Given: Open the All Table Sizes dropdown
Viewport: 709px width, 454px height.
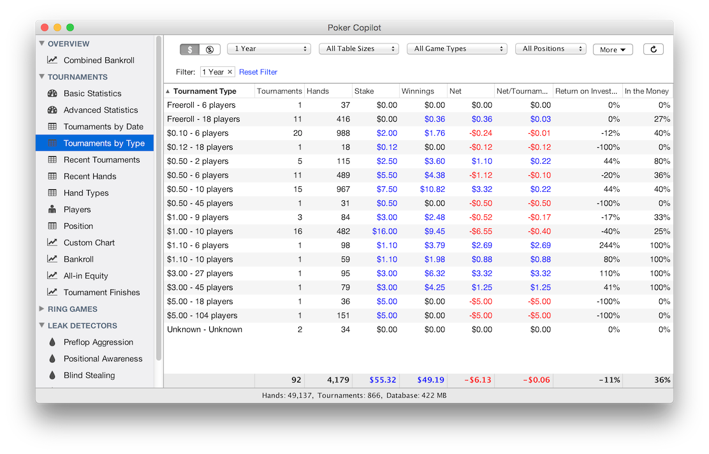Looking at the screenshot, I should coord(359,49).
